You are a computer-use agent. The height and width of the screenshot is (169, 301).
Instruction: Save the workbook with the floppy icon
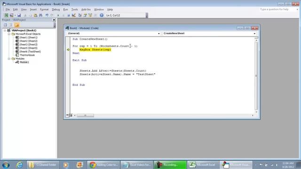19,15
